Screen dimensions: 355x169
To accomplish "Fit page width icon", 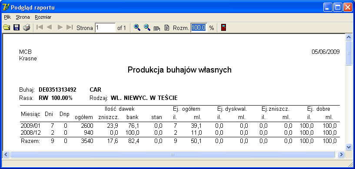I will (157, 28).
